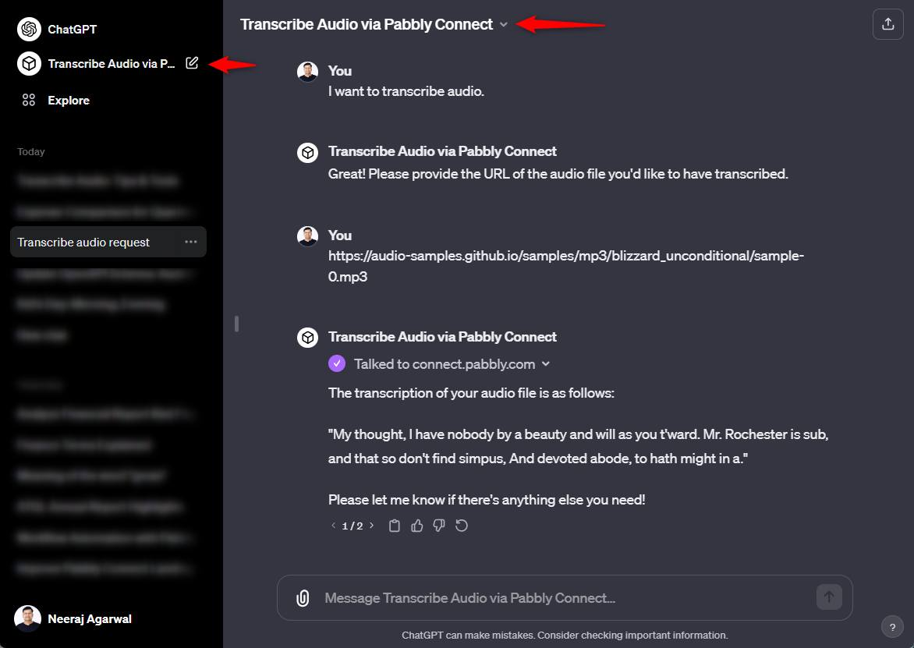Open the help question mark button
This screenshot has width=914, height=648.
click(x=892, y=627)
